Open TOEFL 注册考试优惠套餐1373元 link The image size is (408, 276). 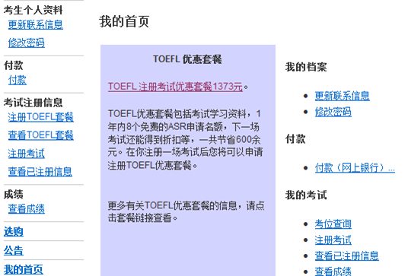175,87
